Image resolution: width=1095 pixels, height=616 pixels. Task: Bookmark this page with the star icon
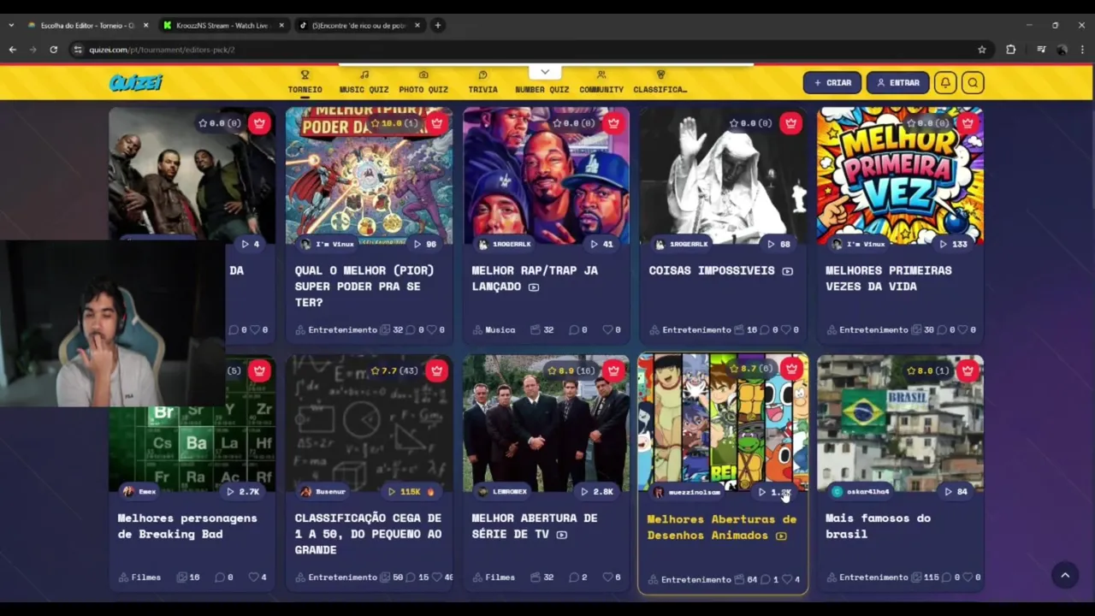click(982, 50)
